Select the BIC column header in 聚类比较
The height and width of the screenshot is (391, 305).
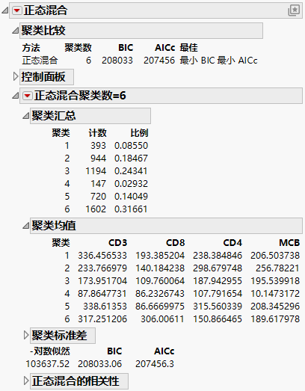[126, 48]
